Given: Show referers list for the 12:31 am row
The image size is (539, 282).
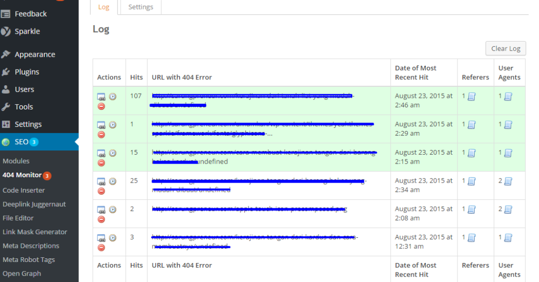Looking at the screenshot, I should click(x=472, y=237).
